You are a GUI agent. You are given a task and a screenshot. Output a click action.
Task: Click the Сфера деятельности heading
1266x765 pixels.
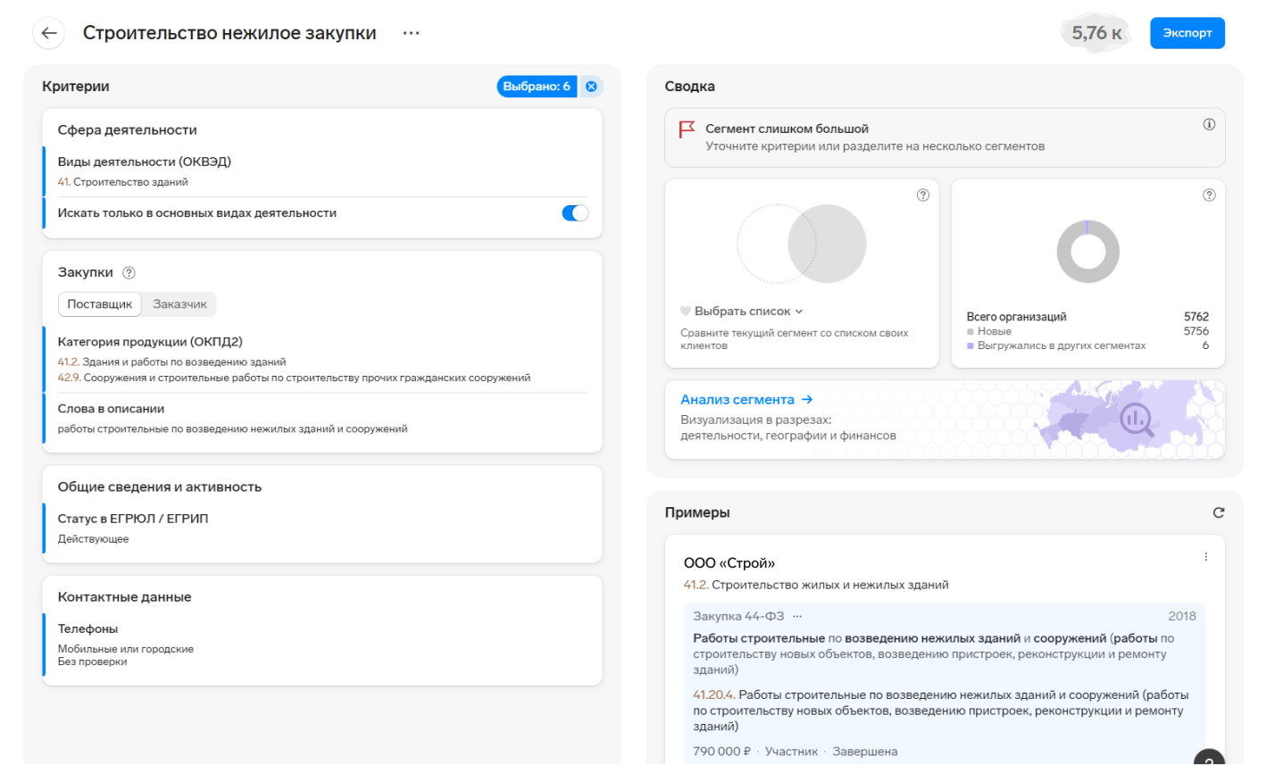[128, 130]
